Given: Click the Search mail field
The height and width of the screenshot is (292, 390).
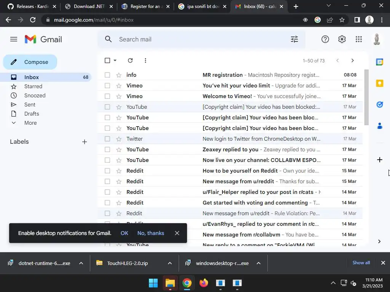Looking at the screenshot, I should 201,39.
